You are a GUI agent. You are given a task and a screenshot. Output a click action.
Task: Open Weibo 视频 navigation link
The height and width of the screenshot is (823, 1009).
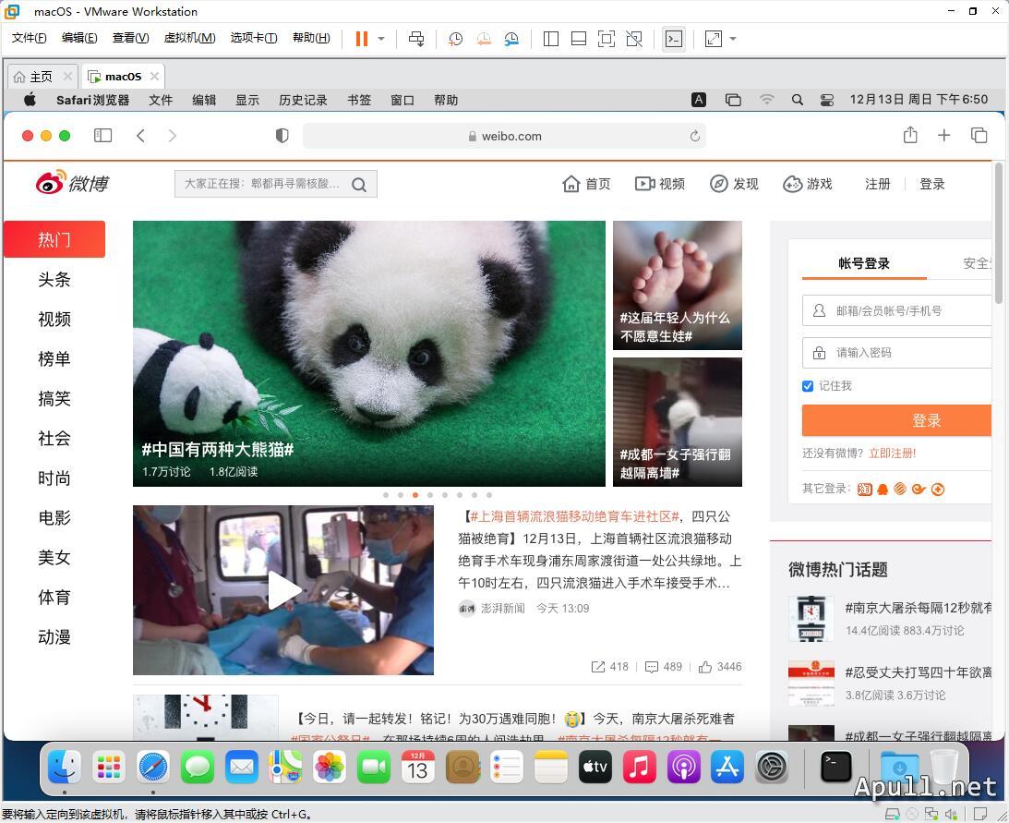coord(659,184)
